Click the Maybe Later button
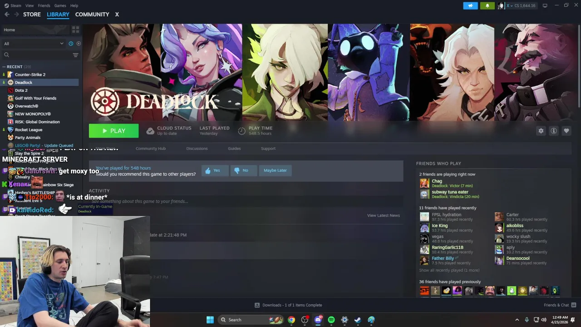Image resolution: width=581 pixels, height=327 pixels. [x=275, y=170]
